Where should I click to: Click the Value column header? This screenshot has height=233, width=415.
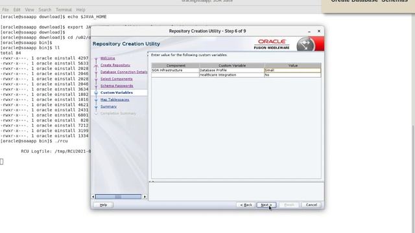click(293, 65)
